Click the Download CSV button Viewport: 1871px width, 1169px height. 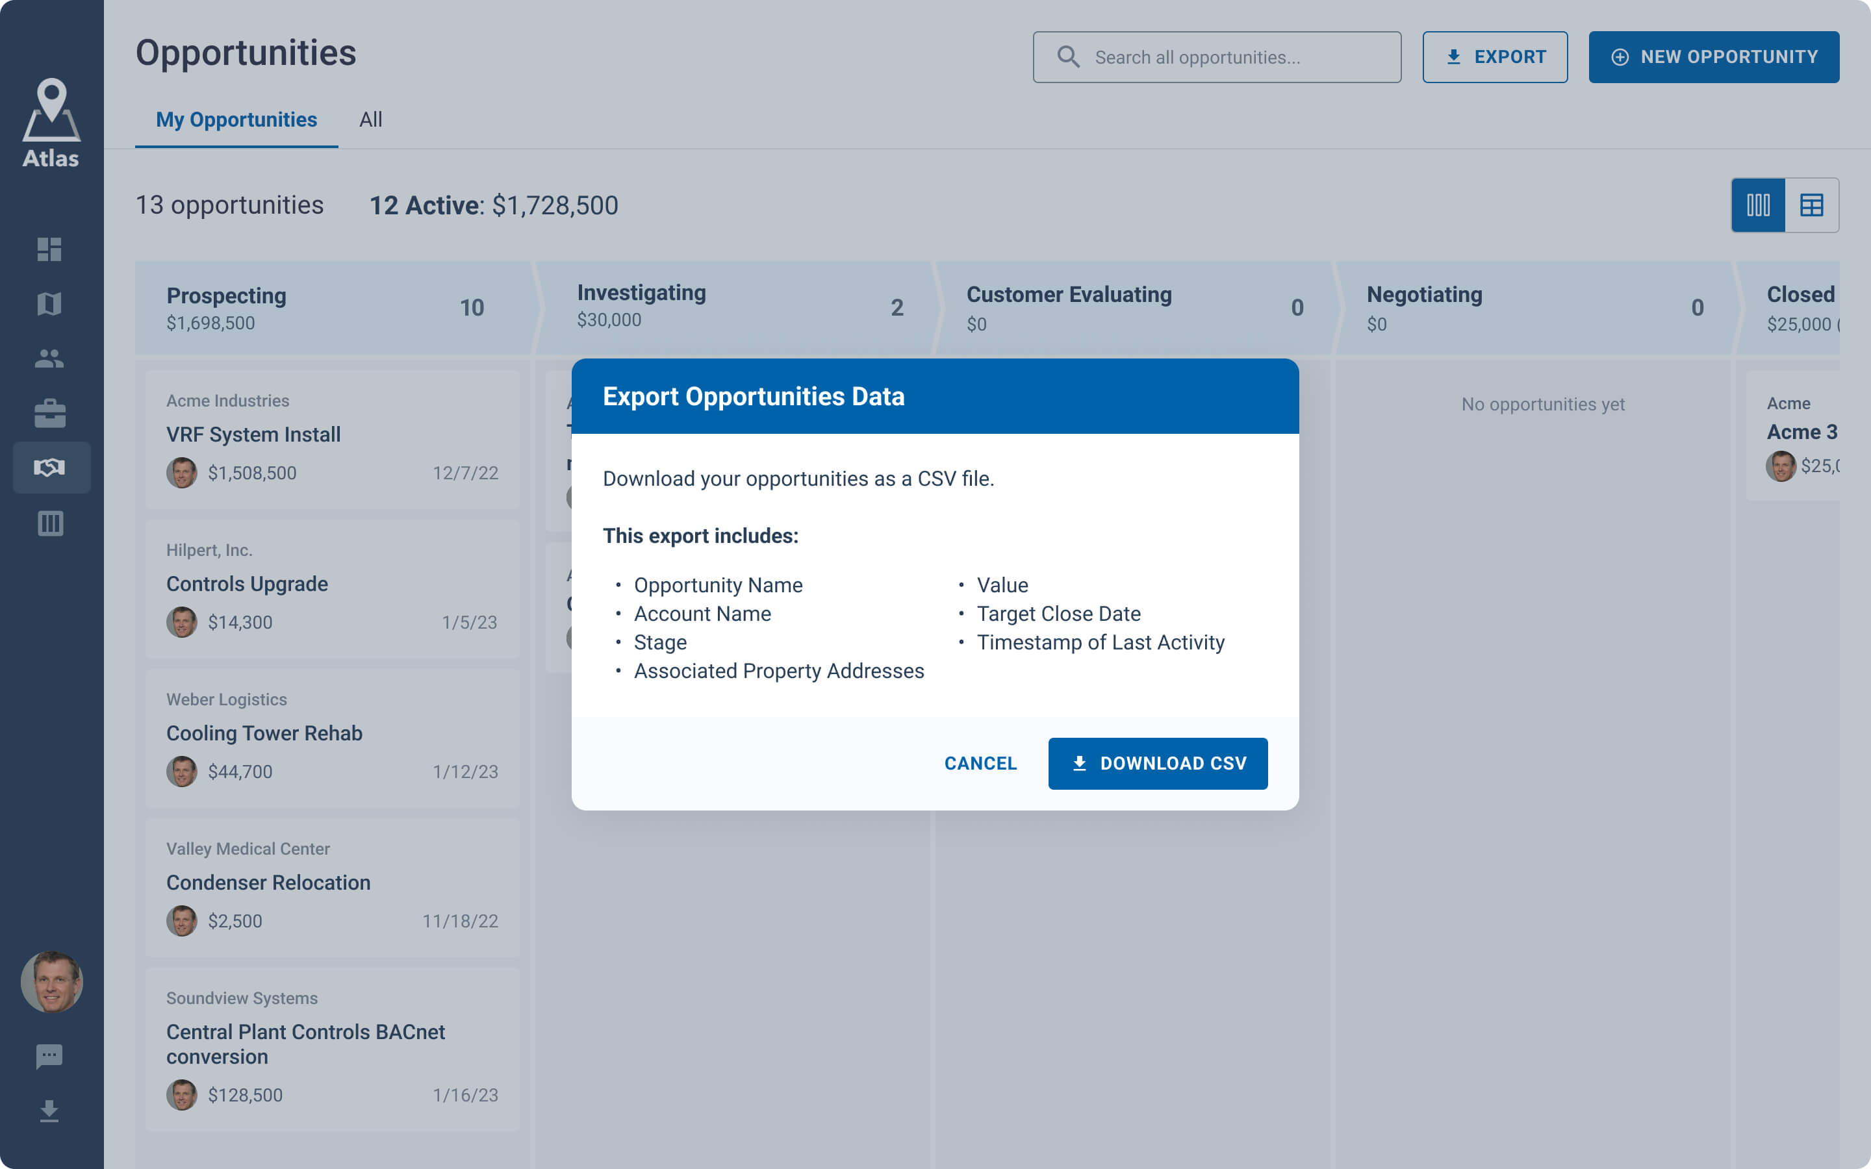coord(1158,763)
